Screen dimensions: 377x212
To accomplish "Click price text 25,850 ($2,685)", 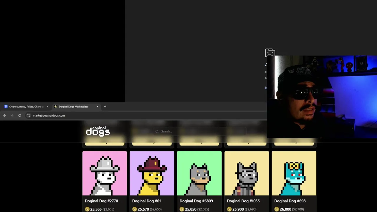I will [197, 209].
